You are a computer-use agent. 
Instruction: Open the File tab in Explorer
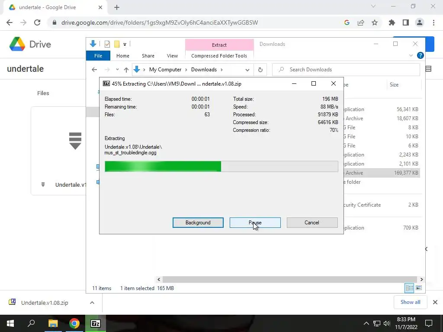point(98,56)
